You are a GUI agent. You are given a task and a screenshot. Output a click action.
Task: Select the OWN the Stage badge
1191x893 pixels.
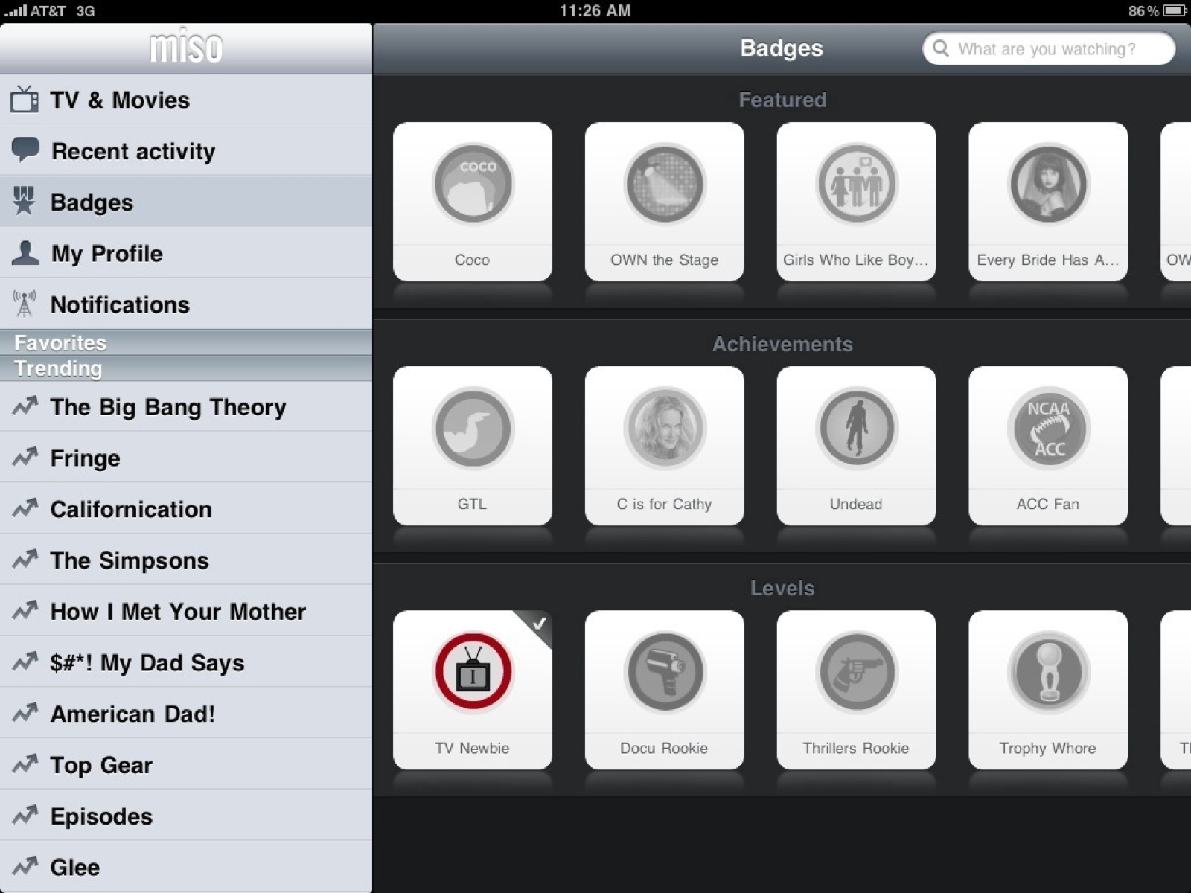coord(664,201)
